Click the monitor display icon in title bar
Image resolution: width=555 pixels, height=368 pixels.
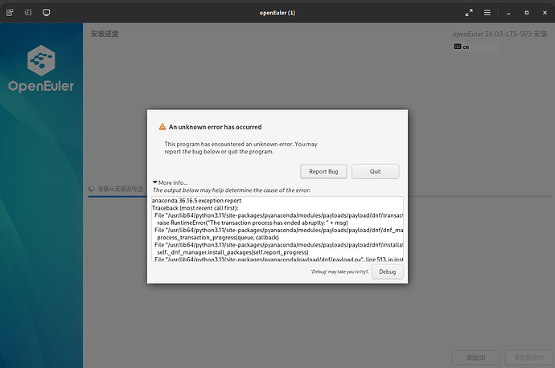coord(47,13)
